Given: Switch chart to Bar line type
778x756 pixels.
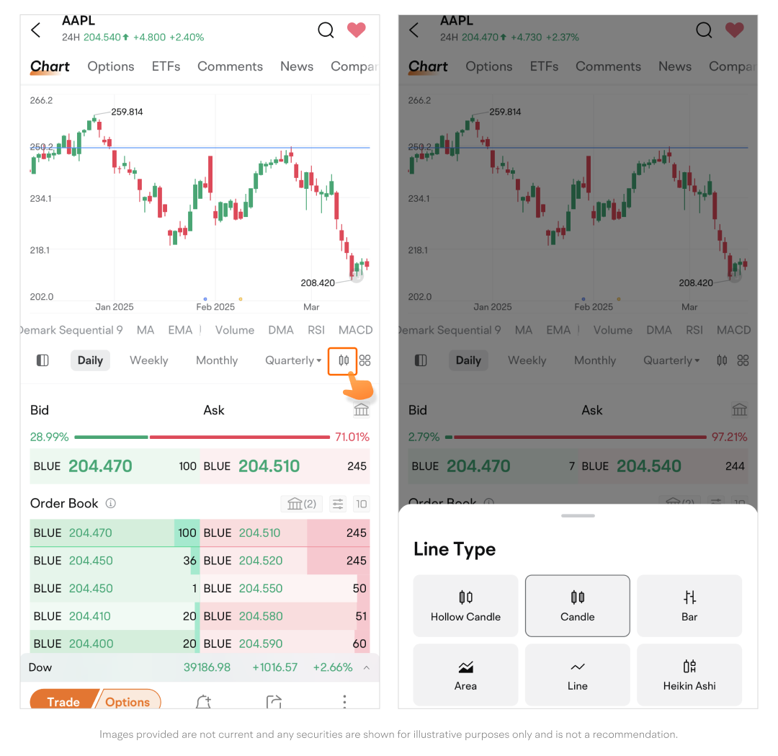Looking at the screenshot, I should click(x=689, y=605).
